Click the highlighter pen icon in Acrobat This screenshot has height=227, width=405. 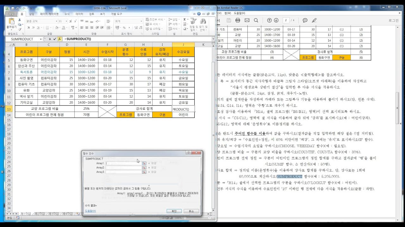pyautogui.click(x=314, y=20)
